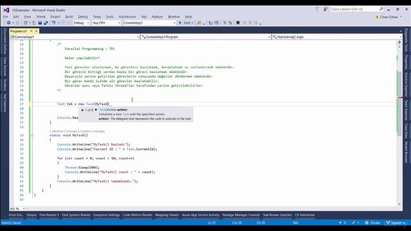Click the New Project toolbar icon
The image size is (411, 231).
tap(26, 23)
